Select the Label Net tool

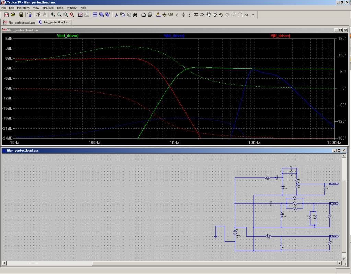coord(171,15)
